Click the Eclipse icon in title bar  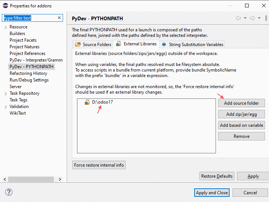[x=5, y=6]
